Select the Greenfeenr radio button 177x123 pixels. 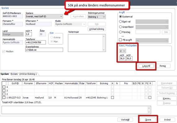(x=120, y=27)
